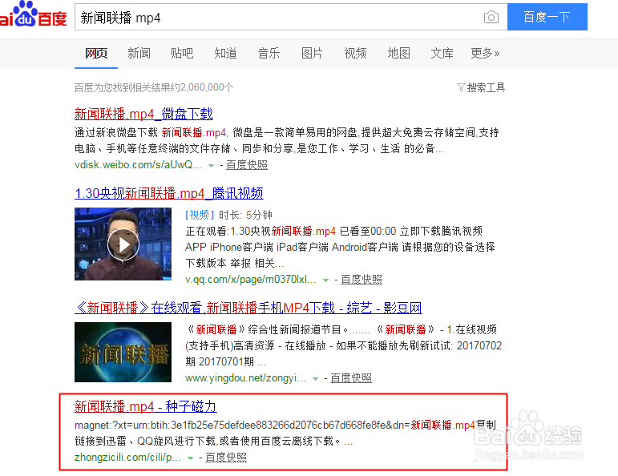Open the 图片 tab
618x476 pixels.
(x=312, y=53)
